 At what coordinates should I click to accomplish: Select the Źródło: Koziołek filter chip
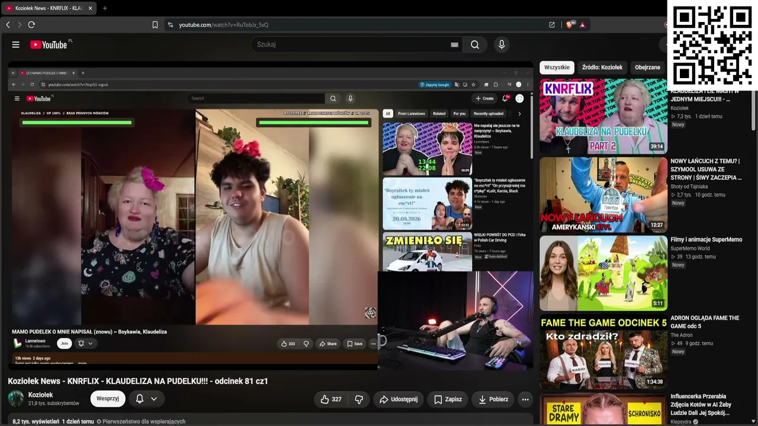click(x=602, y=67)
